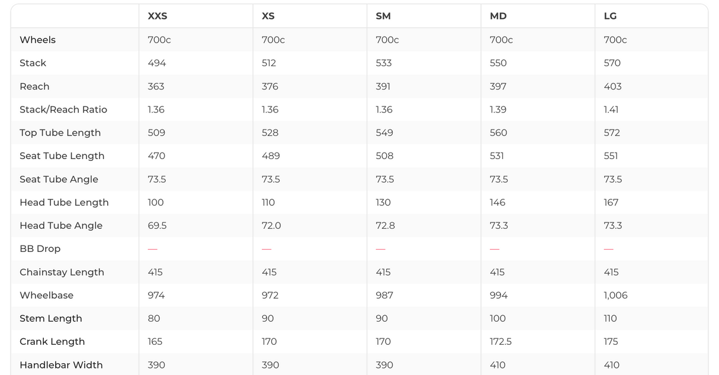
Task: Select the MD crank length 172.5
Action: point(500,341)
